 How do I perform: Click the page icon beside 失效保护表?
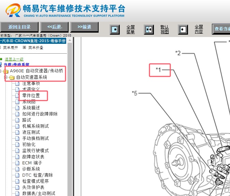17,188
